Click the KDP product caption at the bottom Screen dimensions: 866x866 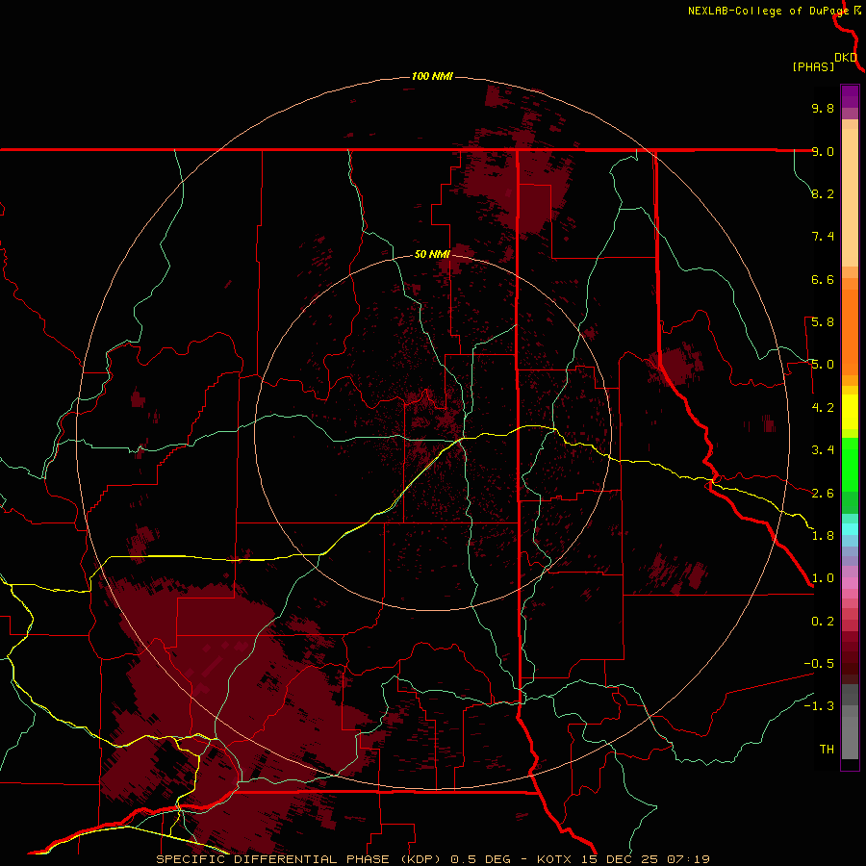433,859
